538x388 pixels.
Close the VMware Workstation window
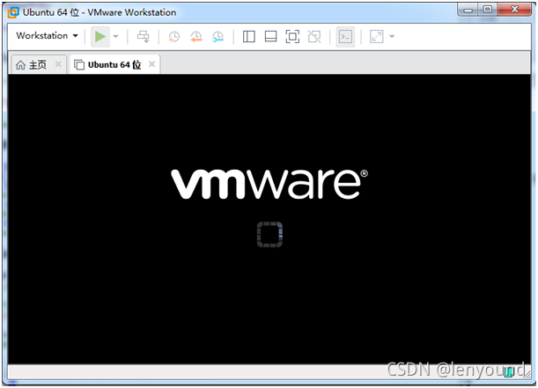514,10
